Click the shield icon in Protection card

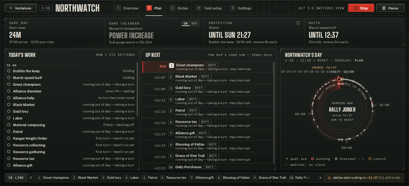298,23
